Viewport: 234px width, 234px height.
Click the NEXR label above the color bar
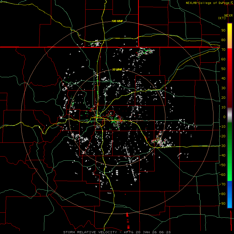coord(229,16)
